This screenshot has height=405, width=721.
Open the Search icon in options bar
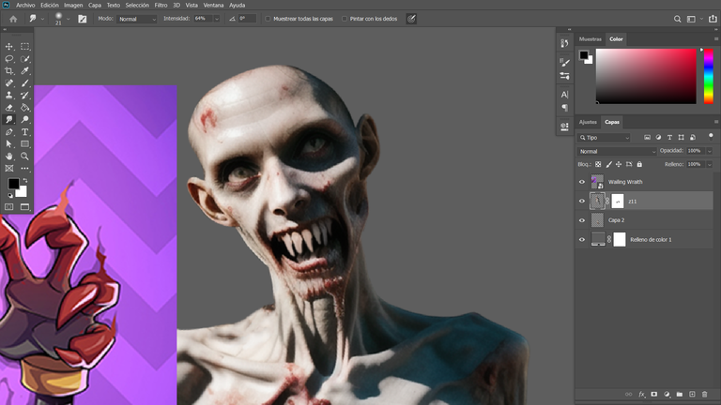[x=677, y=19]
